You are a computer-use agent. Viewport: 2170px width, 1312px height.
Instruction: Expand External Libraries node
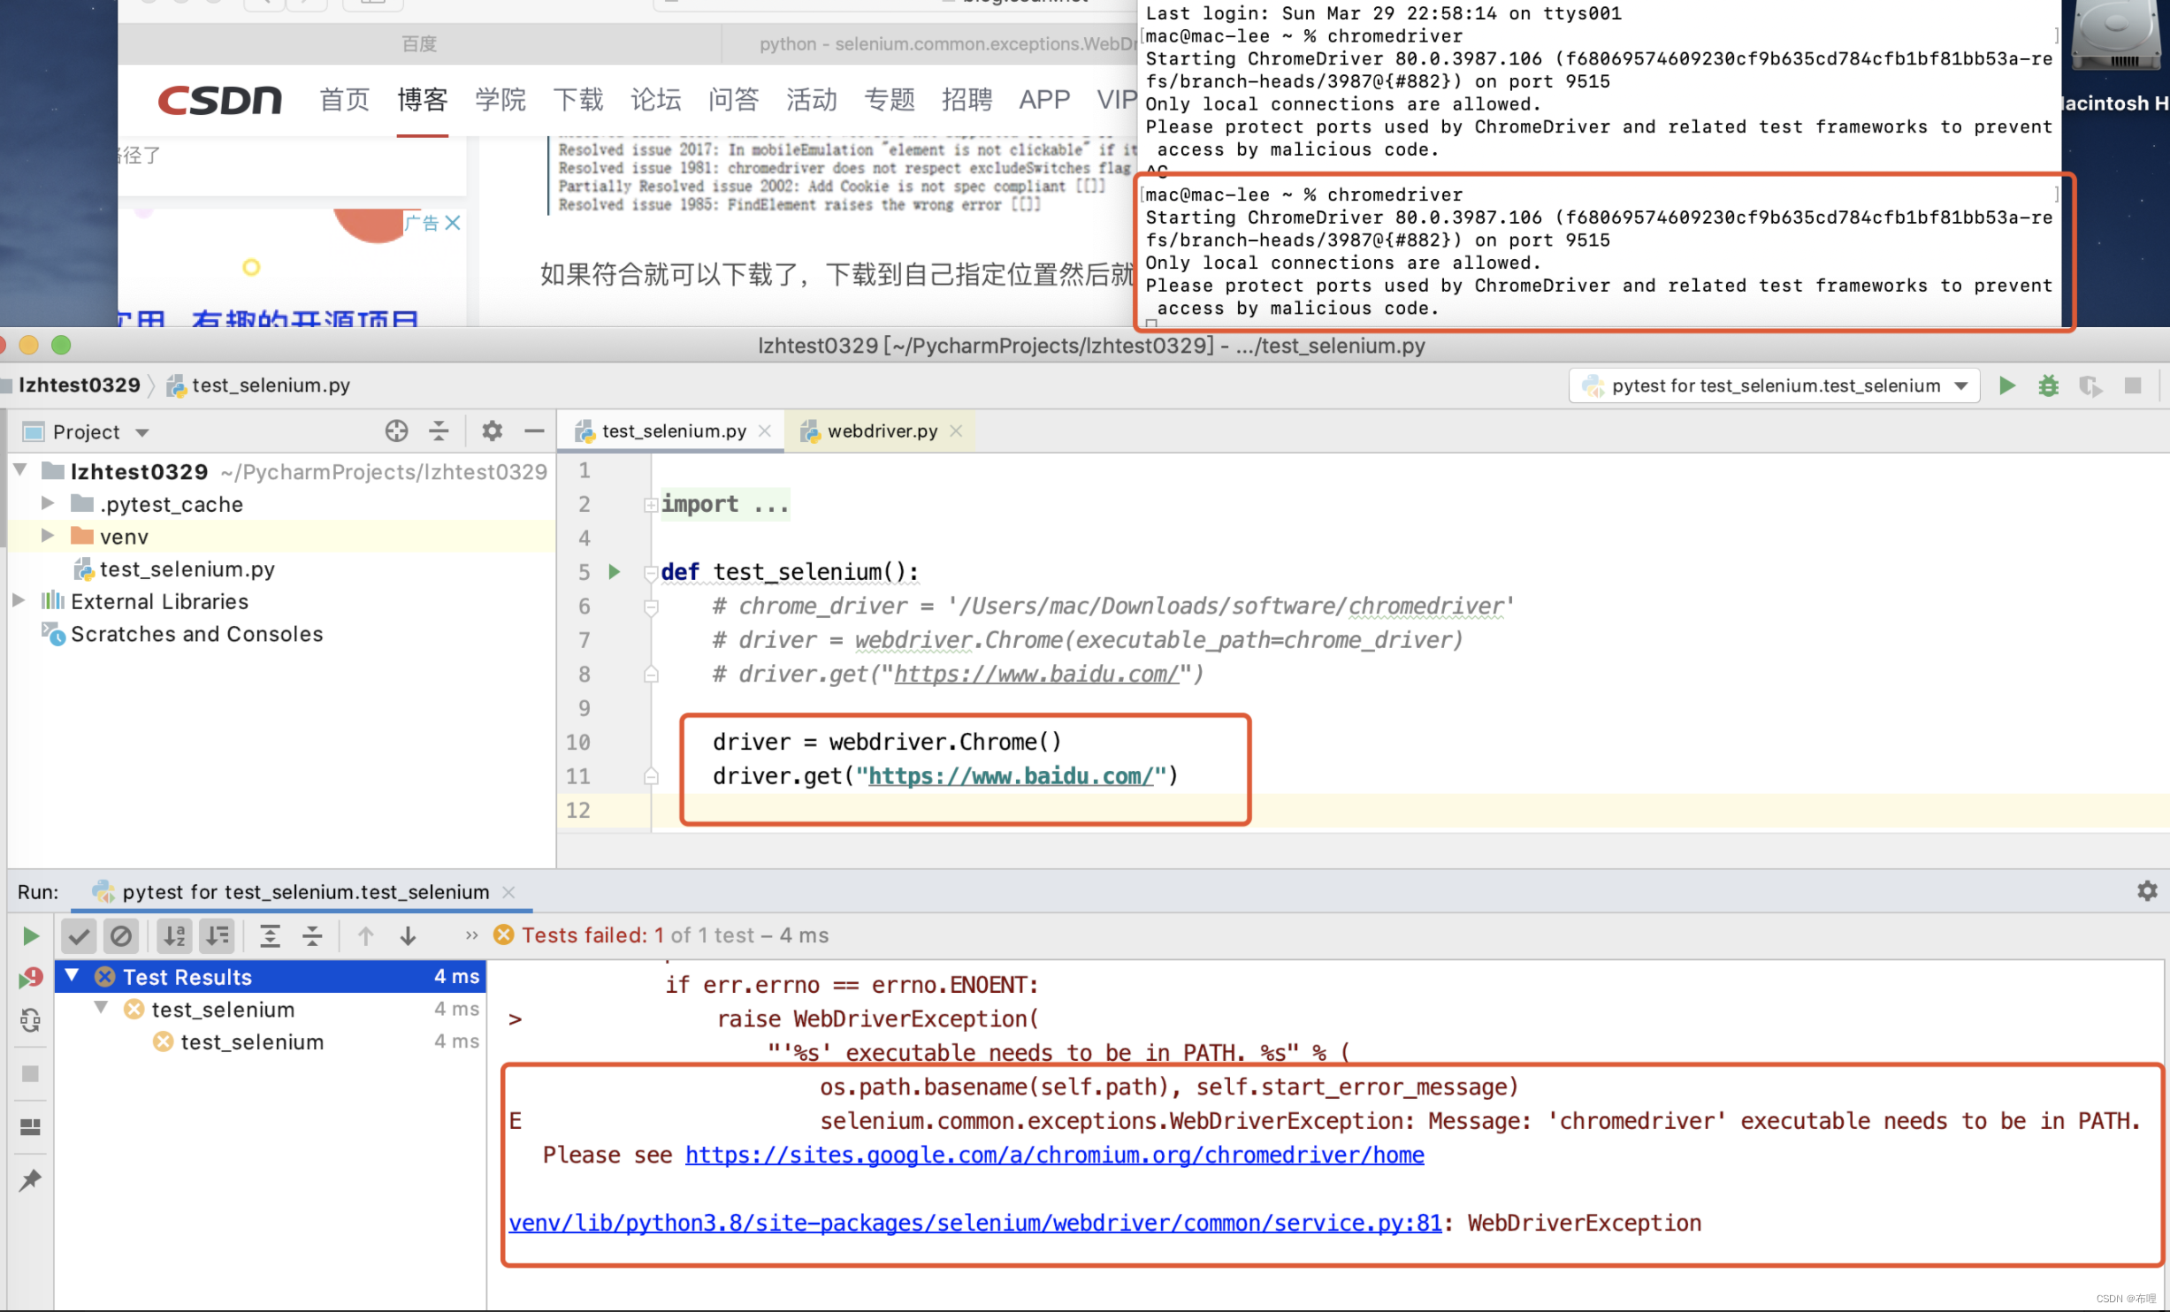click(19, 600)
